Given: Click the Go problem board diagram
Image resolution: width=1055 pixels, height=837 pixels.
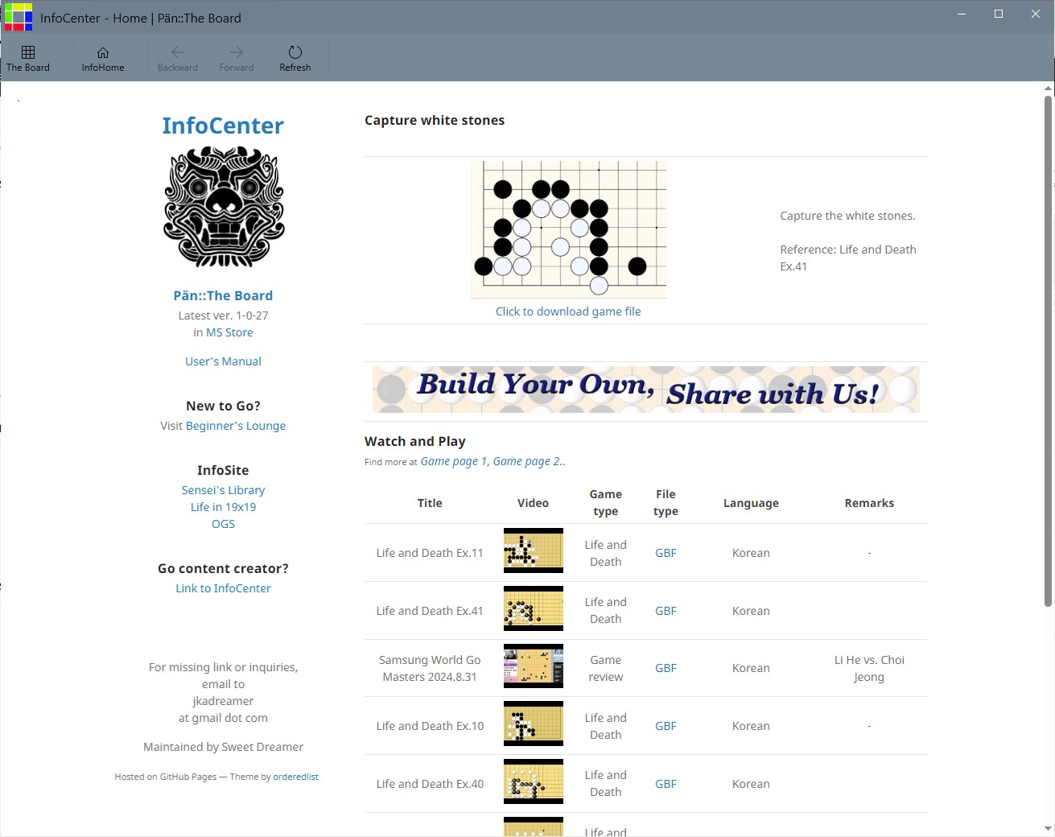Looking at the screenshot, I should pyautogui.click(x=568, y=229).
